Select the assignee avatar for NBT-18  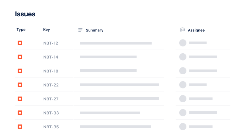coord(183,71)
